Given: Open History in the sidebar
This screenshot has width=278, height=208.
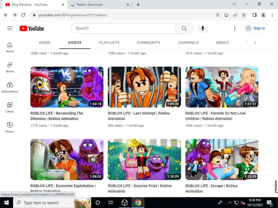Looking at the screenshot, I should pos(10,127).
